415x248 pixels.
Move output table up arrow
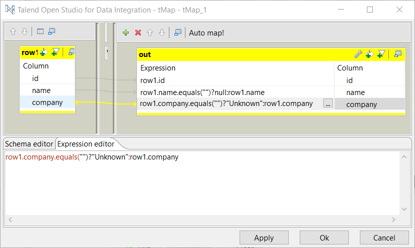(150, 32)
